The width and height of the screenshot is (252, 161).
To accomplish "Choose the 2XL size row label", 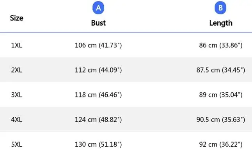I will [x=17, y=70].
